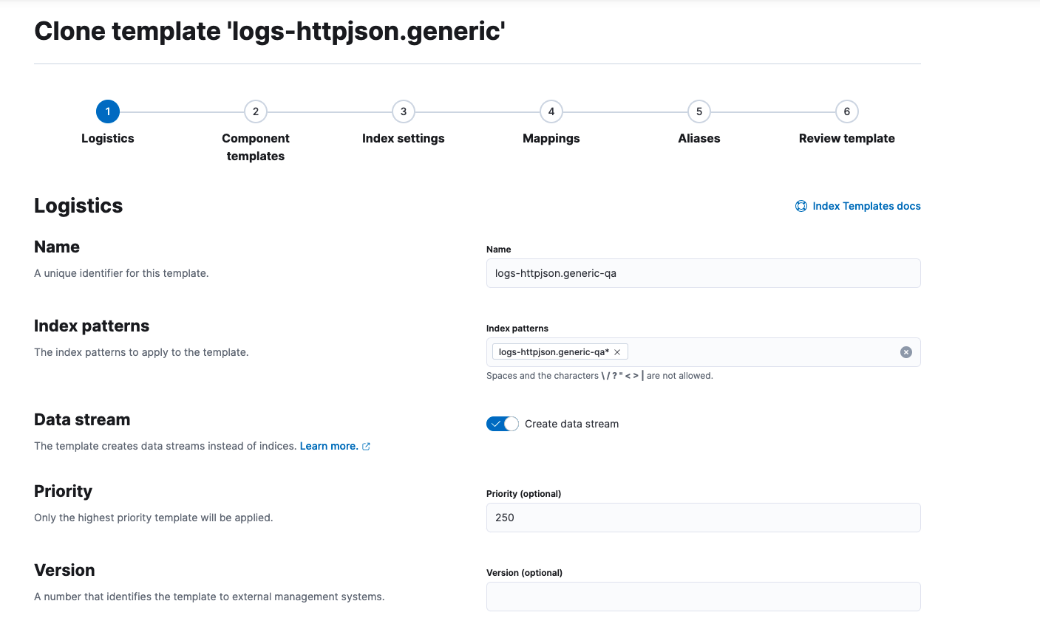Click the external-link icon after Learn more

(366, 446)
